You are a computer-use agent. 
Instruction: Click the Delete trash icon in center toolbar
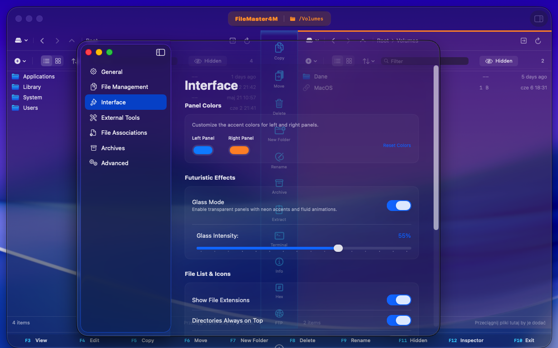[279, 103]
